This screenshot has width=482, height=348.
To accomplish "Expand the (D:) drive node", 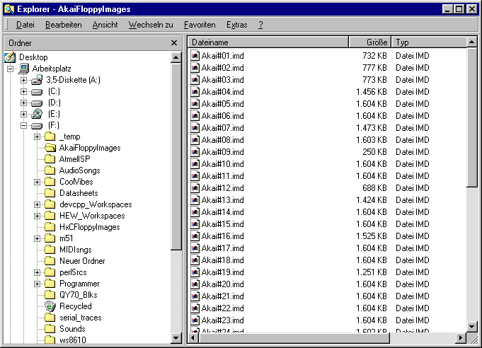I will (23, 103).
